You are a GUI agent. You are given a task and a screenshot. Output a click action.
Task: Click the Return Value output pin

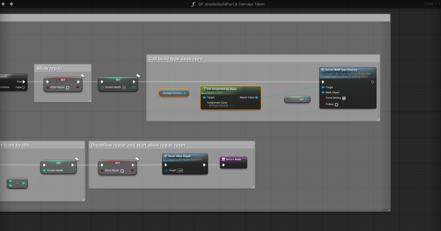point(256,98)
